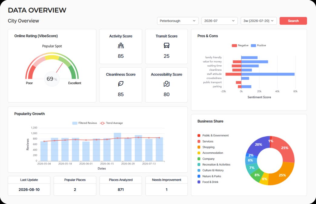316x204 pixels.
Task: Click the Popular Places value 2
Action: pyautogui.click(x=75, y=190)
